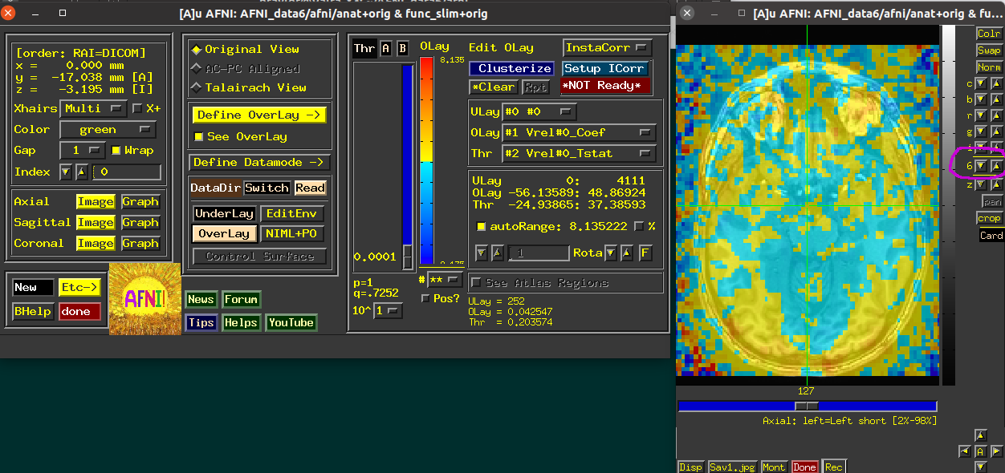
Task: Click the Index number input field
Action: 127,172
